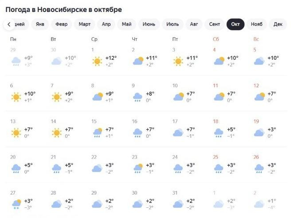Switch to the Июль month tab
This screenshot has width=291, height=218.
point(173,24)
